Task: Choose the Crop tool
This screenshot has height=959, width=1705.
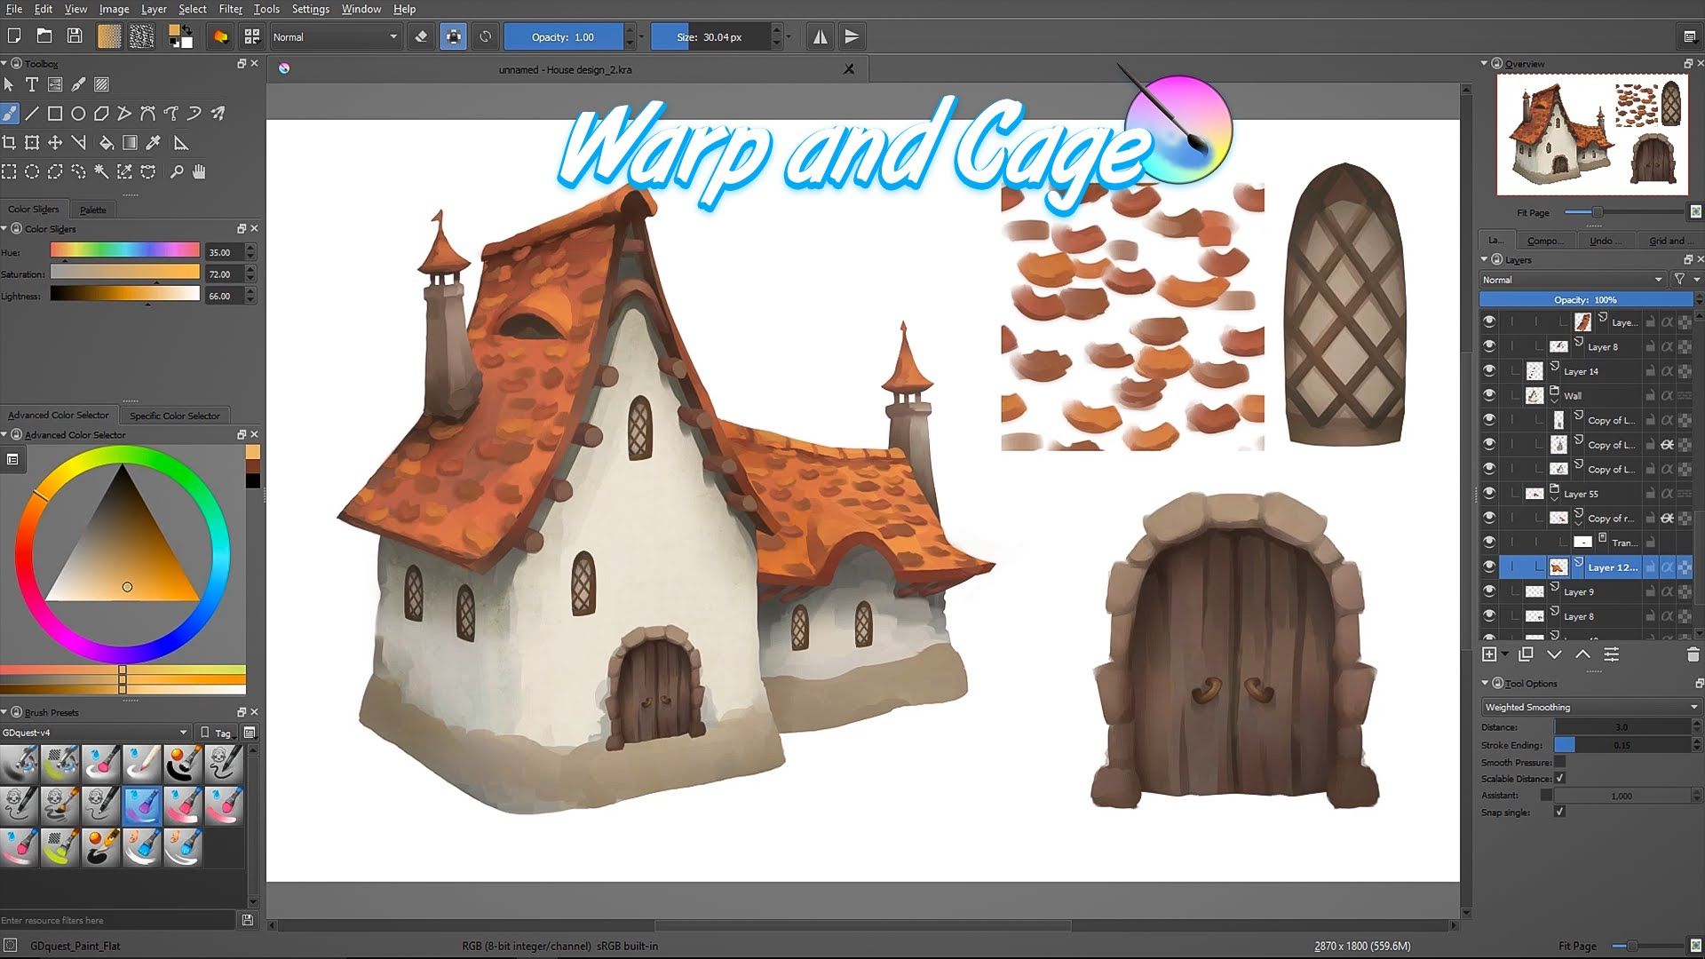Action: click(9, 143)
